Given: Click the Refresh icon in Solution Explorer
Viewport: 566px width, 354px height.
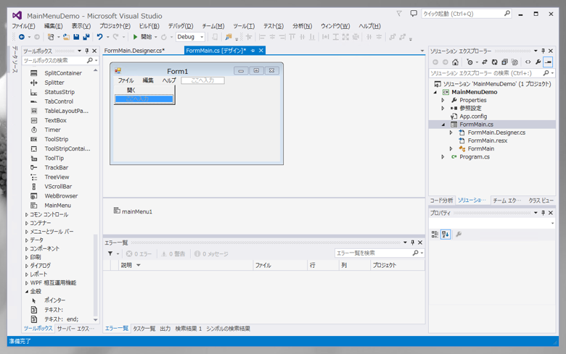Looking at the screenshot, I should pyautogui.click(x=495, y=62).
